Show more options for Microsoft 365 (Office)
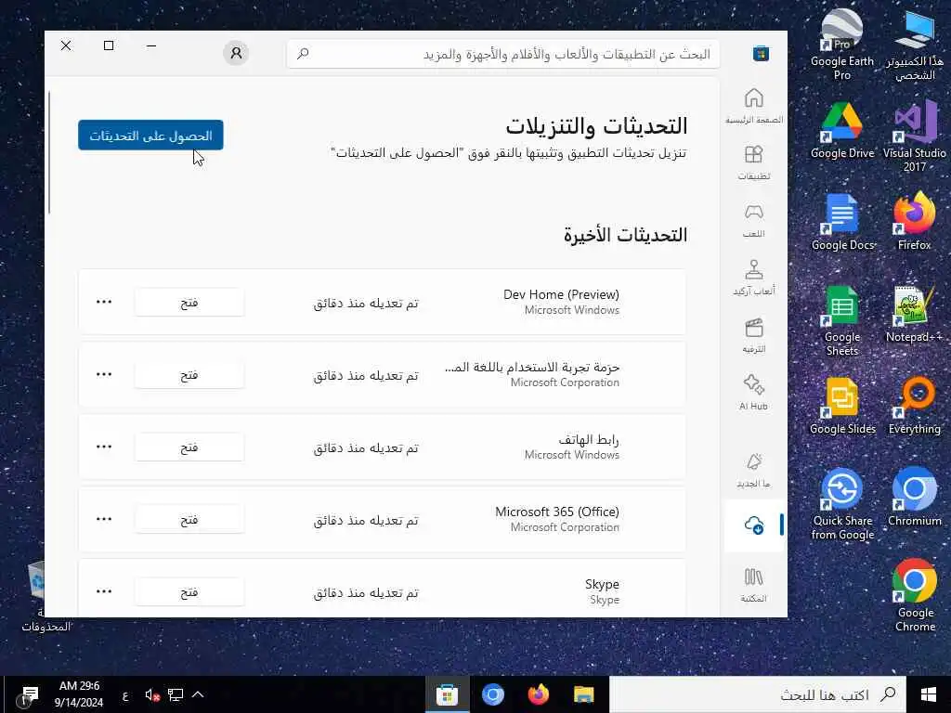Image resolution: width=951 pixels, height=713 pixels. click(x=104, y=519)
